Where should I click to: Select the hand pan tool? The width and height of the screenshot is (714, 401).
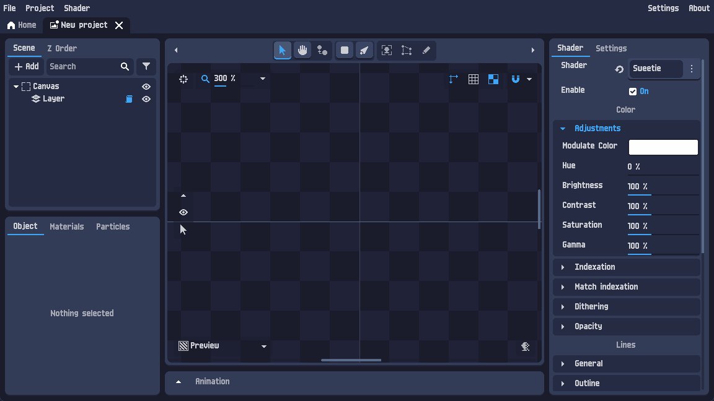click(x=302, y=51)
